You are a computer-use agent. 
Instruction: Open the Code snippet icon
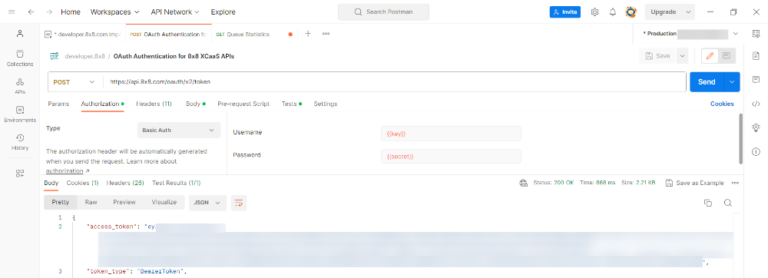pos(756,103)
